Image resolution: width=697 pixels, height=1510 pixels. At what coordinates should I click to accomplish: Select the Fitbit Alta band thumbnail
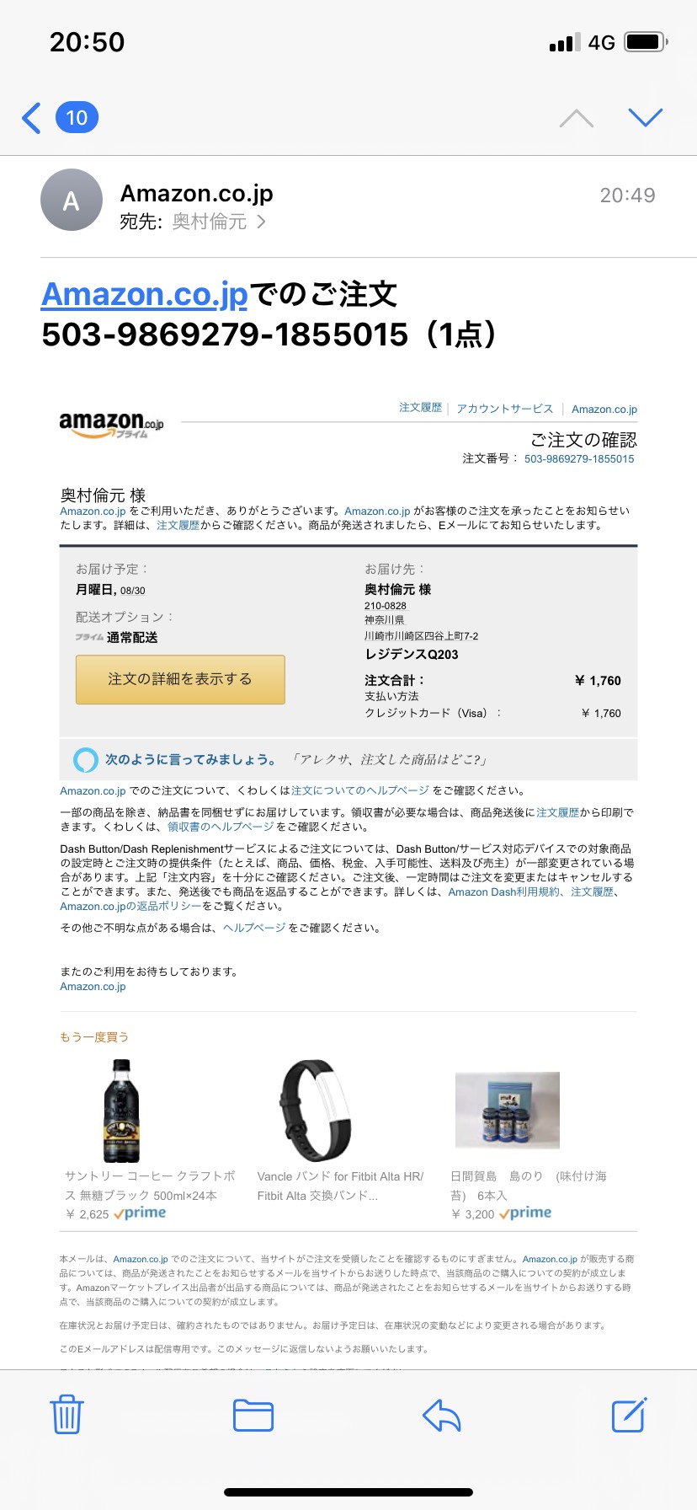(315, 1111)
